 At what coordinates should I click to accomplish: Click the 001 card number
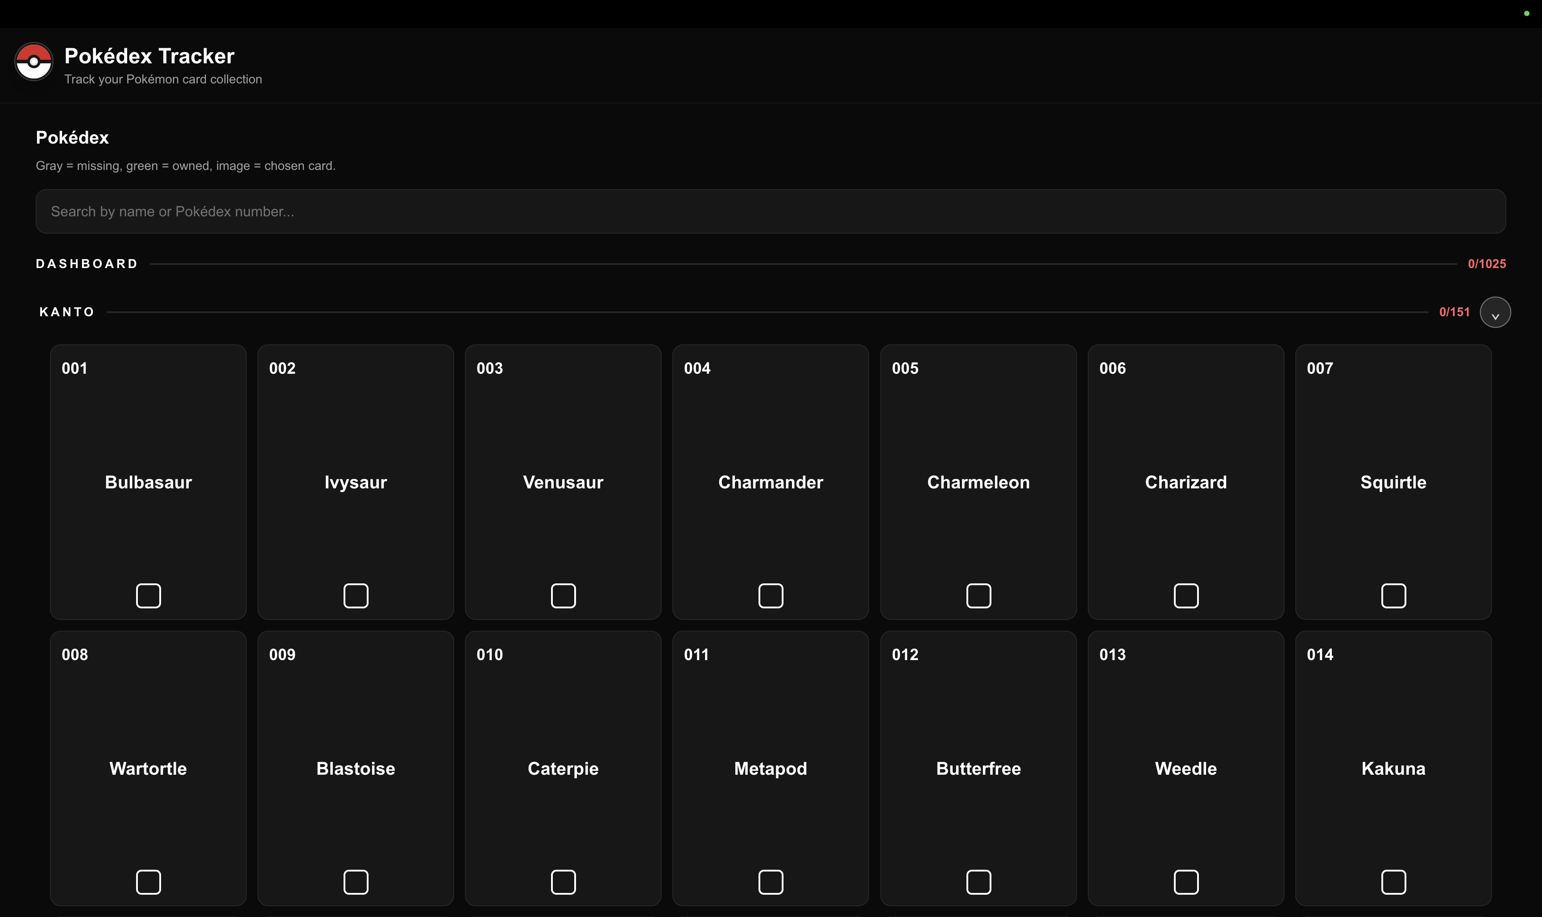coord(75,368)
